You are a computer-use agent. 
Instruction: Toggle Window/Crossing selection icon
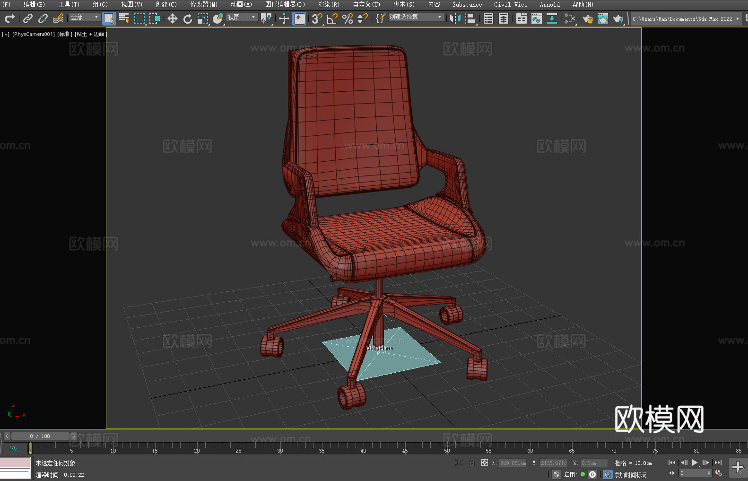pos(155,18)
